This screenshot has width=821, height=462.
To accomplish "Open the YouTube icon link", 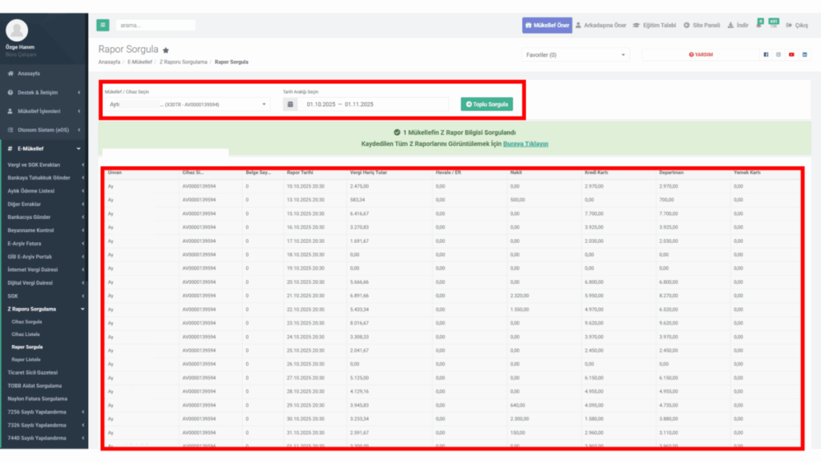I will click(791, 55).
